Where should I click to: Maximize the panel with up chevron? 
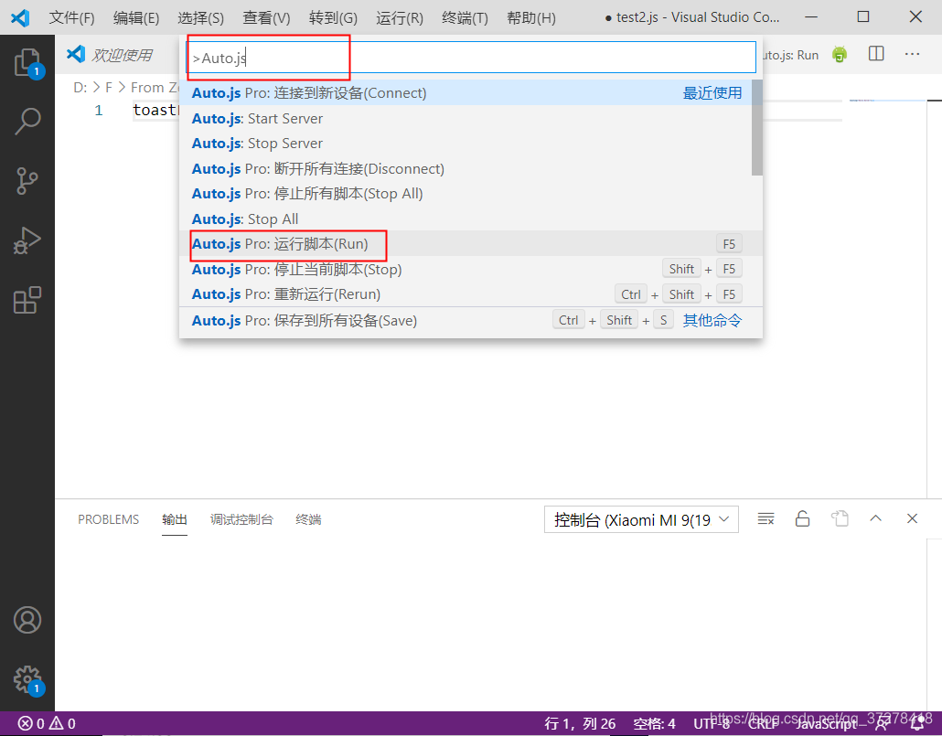click(x=876, y=517)
